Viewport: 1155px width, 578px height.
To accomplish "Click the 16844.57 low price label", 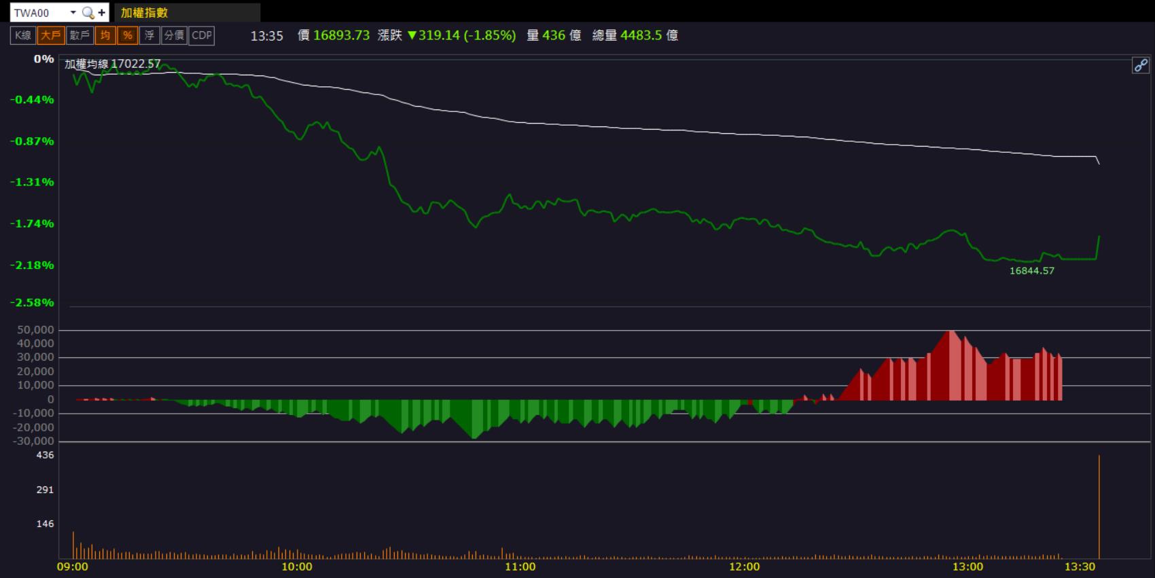I will pos(1032,270).
